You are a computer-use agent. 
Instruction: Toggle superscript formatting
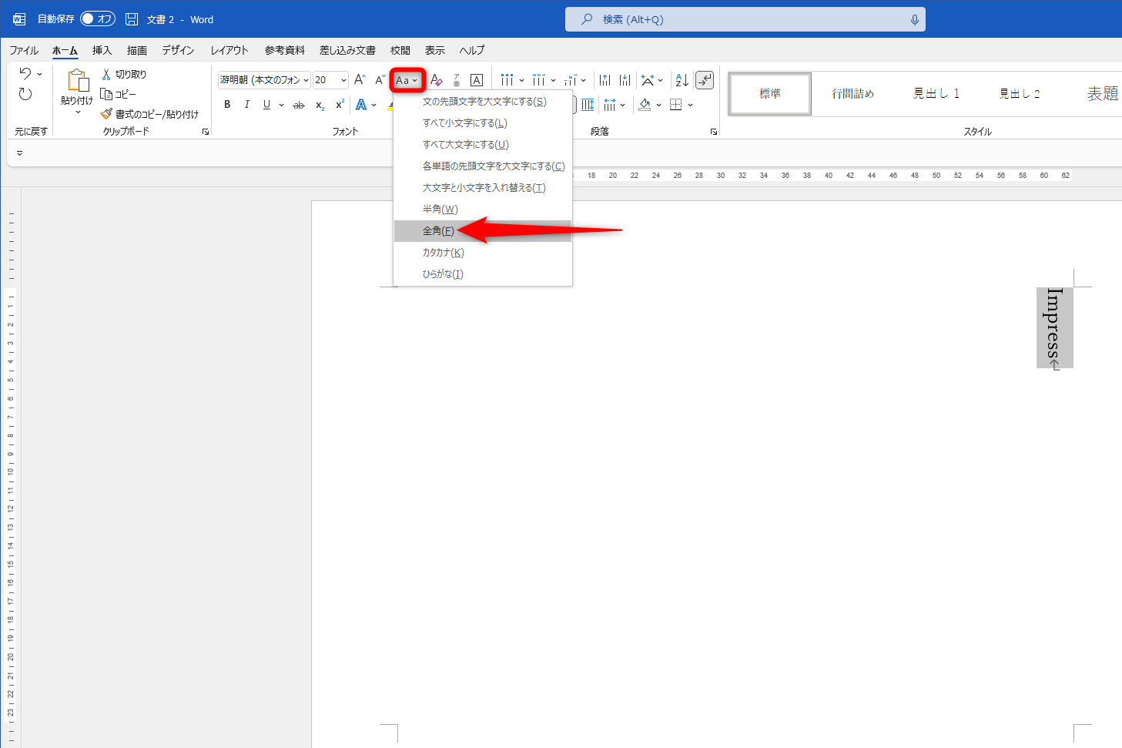click(340, 105)
